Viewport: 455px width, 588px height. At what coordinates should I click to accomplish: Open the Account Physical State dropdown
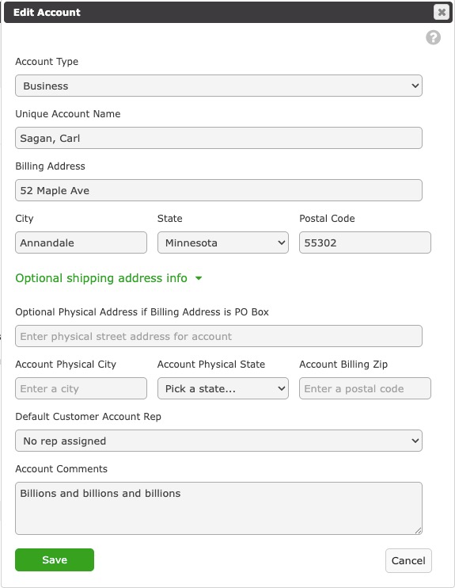223,388
